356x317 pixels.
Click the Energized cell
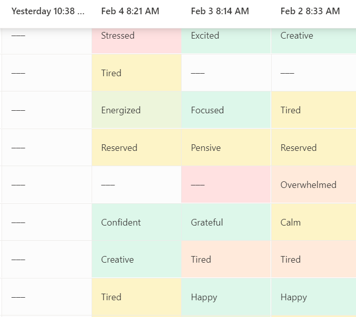[136, 110]
